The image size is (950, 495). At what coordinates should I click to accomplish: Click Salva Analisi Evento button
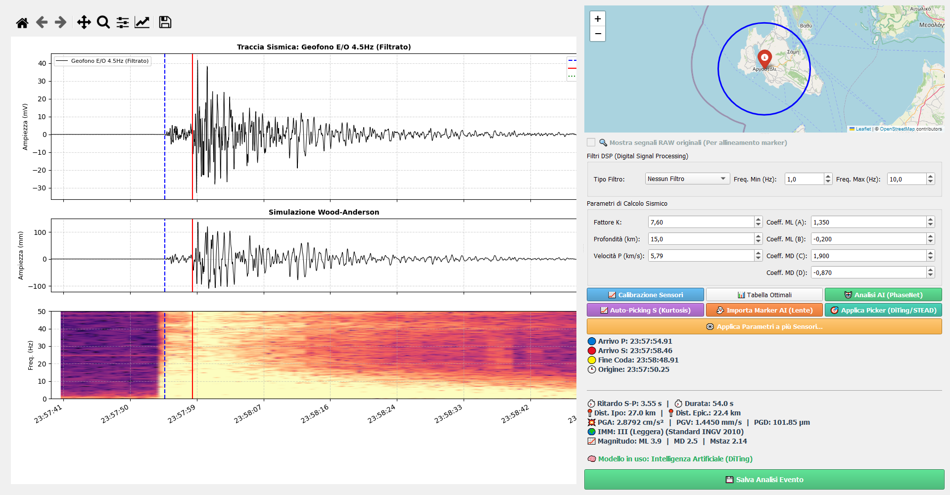(x=764, y=480)
